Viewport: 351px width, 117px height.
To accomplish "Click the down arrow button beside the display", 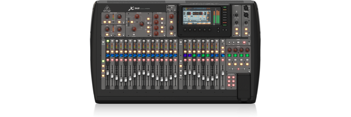I will point(218,31).
